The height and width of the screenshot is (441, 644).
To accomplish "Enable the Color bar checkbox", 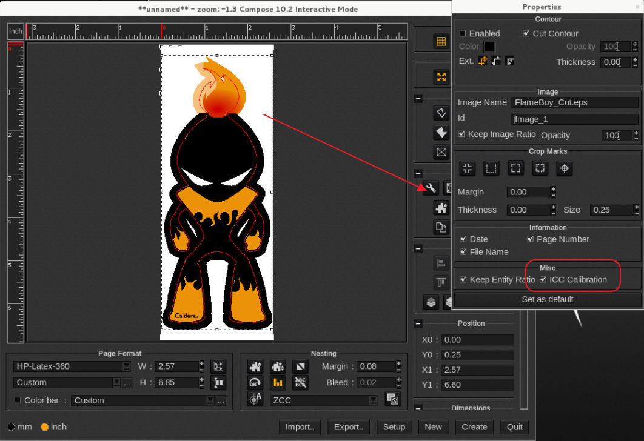I will pyautogui.click(x=18, y=400).
